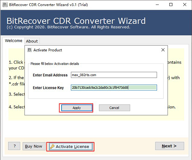
Task: Click the 'BitRecover CDR Converter Wizard' heading
Action: [x=76, y=21]
